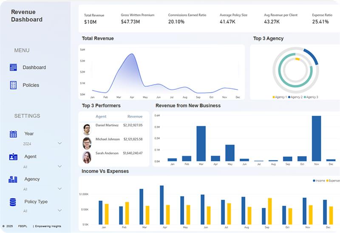Toggle Agency 1 in donut legend
This screenshot has width=340, height=233.
pos(280,97)
